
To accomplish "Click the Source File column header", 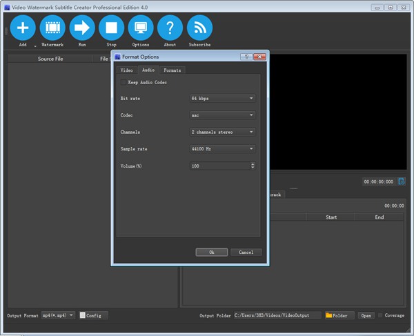I will 50,59.
